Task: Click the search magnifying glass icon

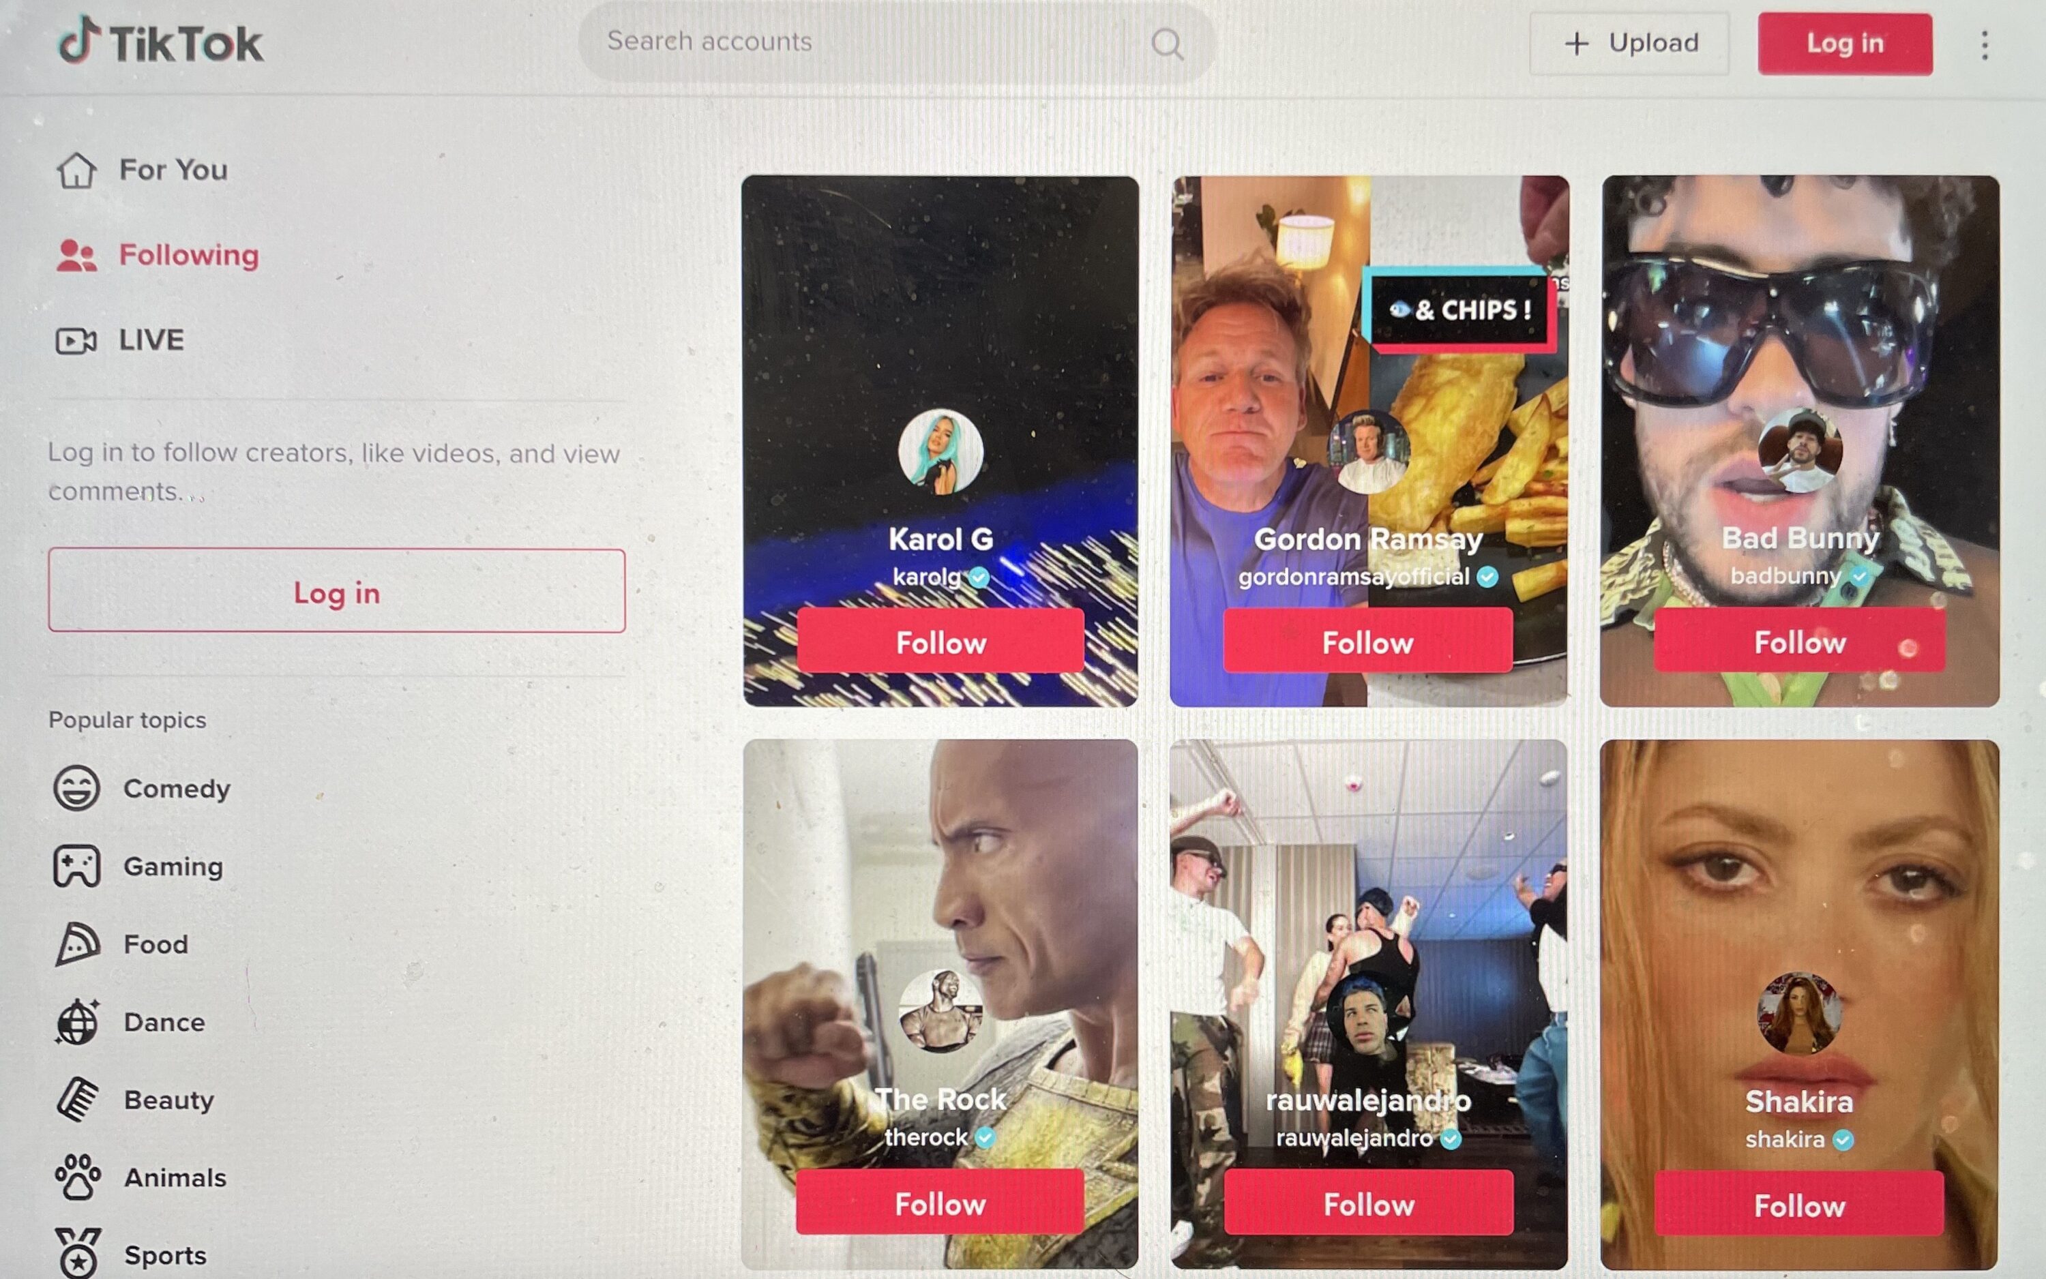Action: (x=1169, y=40)
